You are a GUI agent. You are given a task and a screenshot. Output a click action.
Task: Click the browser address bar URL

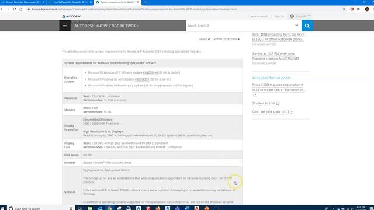134,9
